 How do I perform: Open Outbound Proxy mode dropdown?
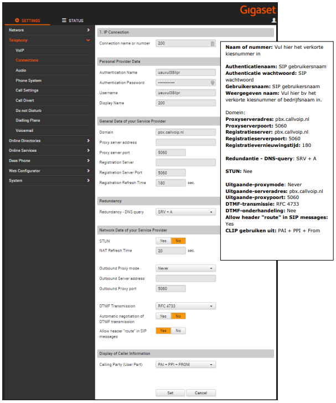[x=185, y=268]
